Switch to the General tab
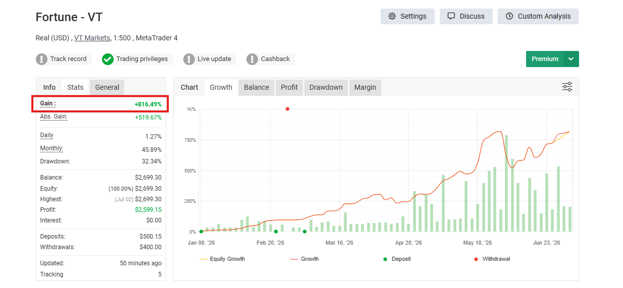The width and height of the screenshot is (623, 288). click(x=107, y=87)
